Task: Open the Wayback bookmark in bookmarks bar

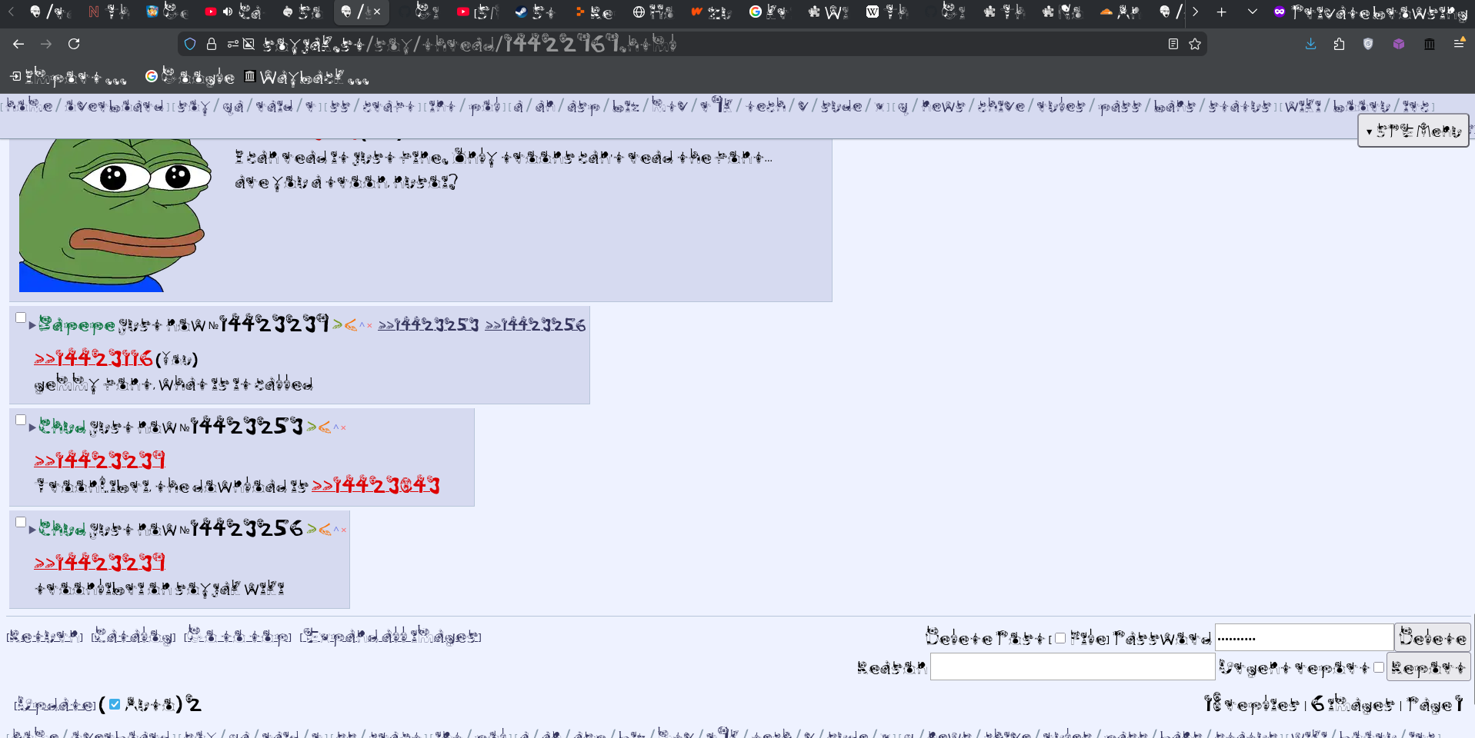Action: click(x=306, y=77)
